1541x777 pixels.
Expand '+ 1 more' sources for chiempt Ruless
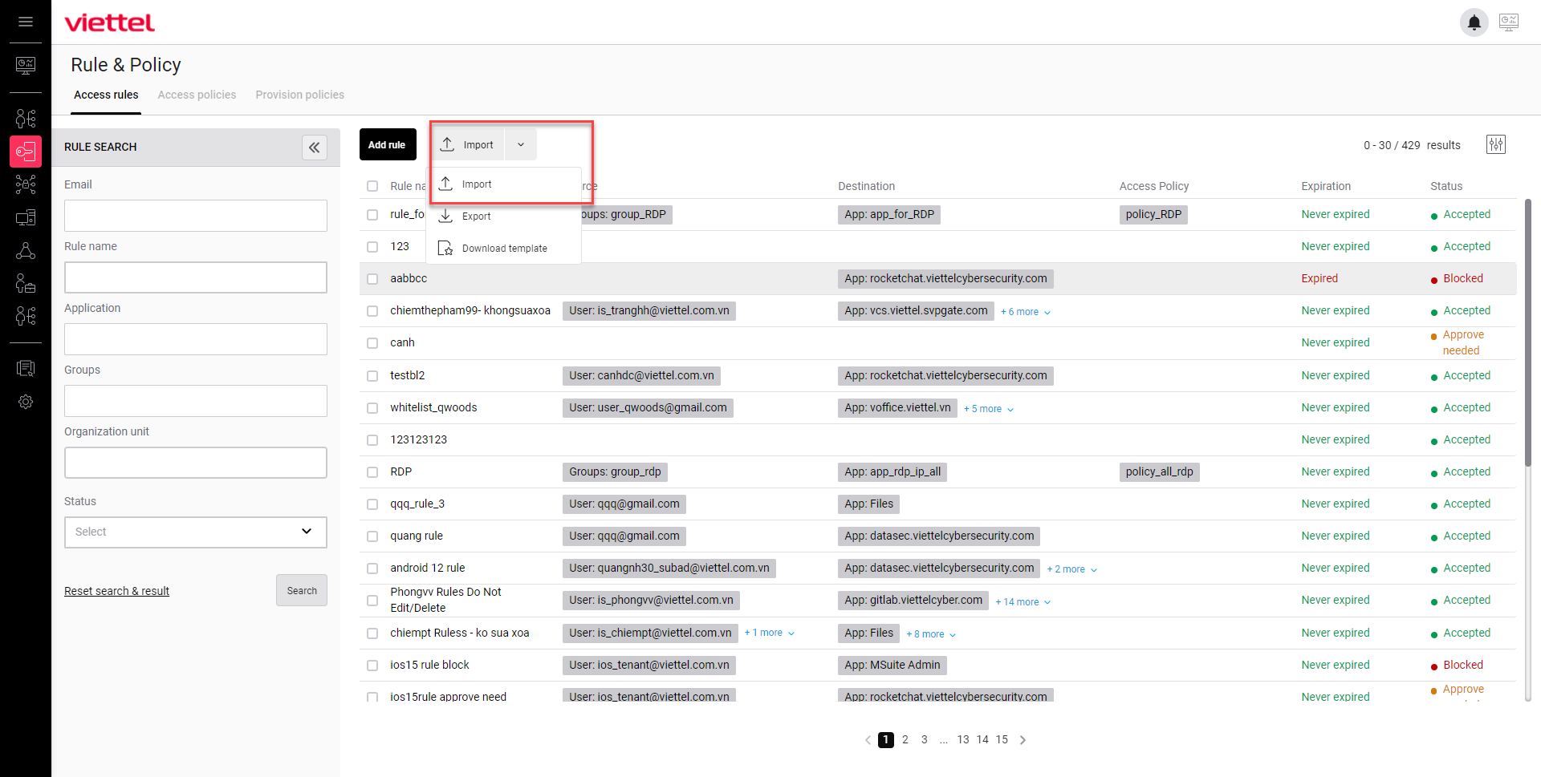(769, 633)
